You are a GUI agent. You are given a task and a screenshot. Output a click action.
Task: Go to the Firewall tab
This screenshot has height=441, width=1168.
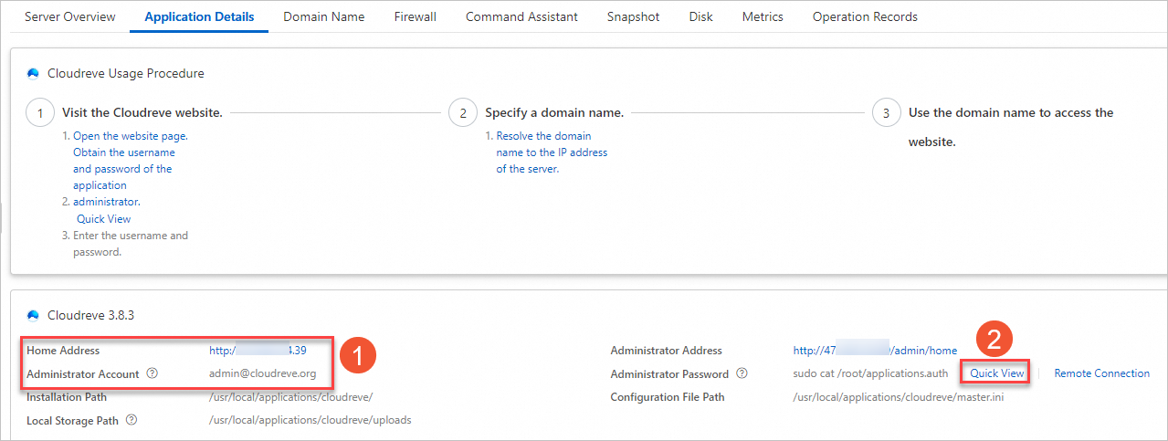tap(415, 16)
